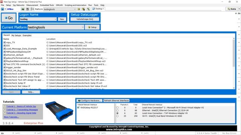Select Local Area Connection* 2 Wi-Fi Direct radio button
Viewport: 241px width, 135px height.
click(x=117, y=108)
